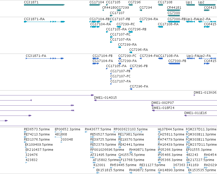Image resolution: width=217 pixels, height=174 pixels.
Task: Click the 'CG17108-PA' protein label
Action: click(168, 56)
